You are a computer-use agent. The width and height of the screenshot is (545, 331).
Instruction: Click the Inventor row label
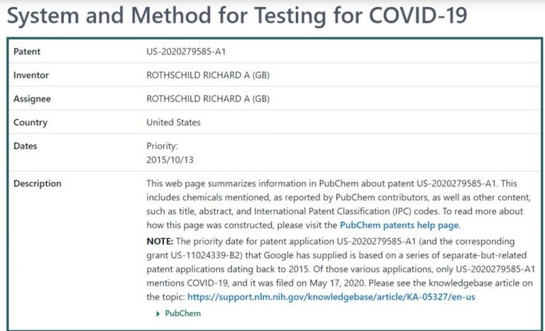coord(31,75)
